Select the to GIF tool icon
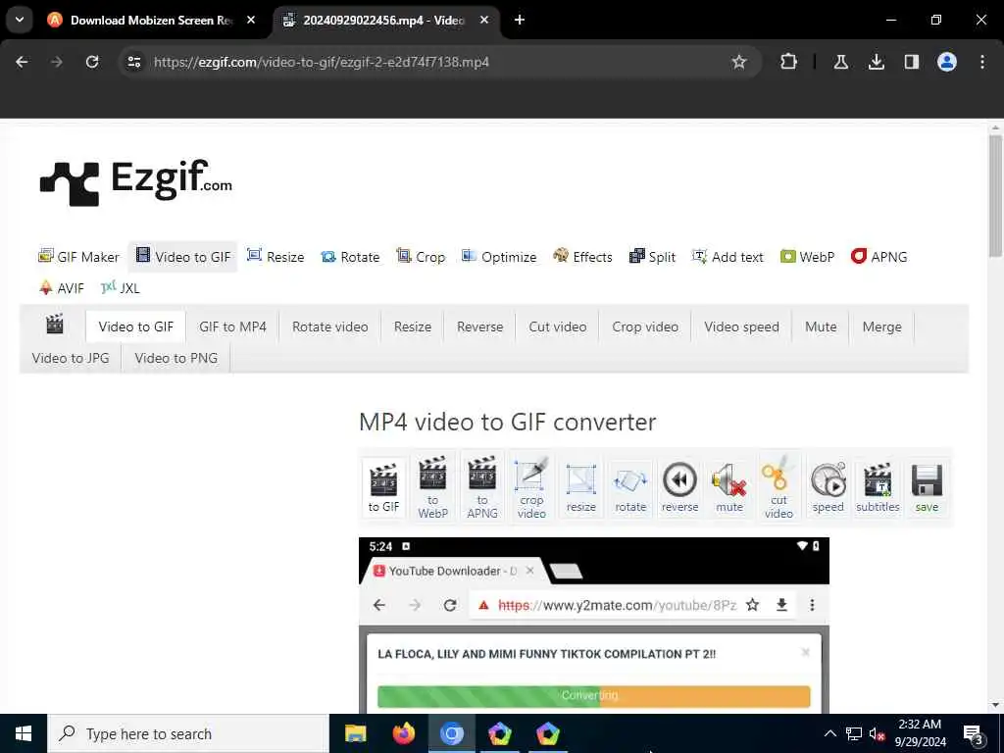This screenshot has height=753, width=1004. 383,488
